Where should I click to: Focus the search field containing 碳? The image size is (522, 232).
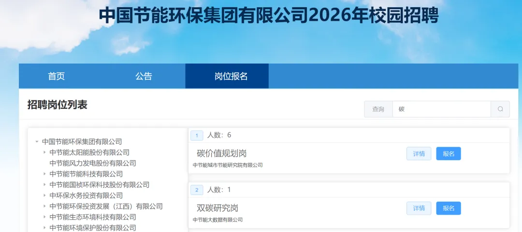click(441, 109)
